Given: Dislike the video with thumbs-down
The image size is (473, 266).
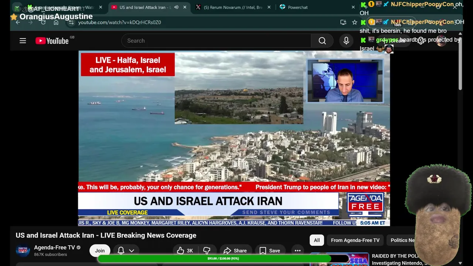Looking at the screenshot, I should [x=207, y=250].
